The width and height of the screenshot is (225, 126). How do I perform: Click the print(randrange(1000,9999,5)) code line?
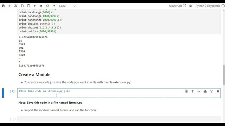40,20
